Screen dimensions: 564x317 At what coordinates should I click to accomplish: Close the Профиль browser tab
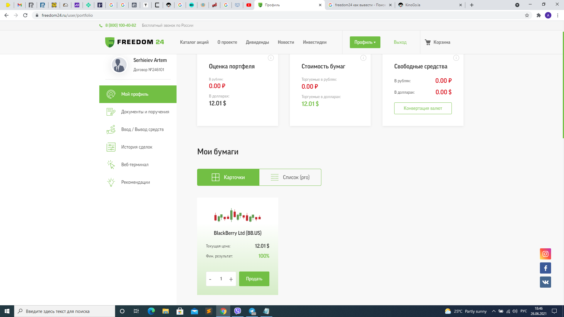pyautogui.click(x=320, y=5)
